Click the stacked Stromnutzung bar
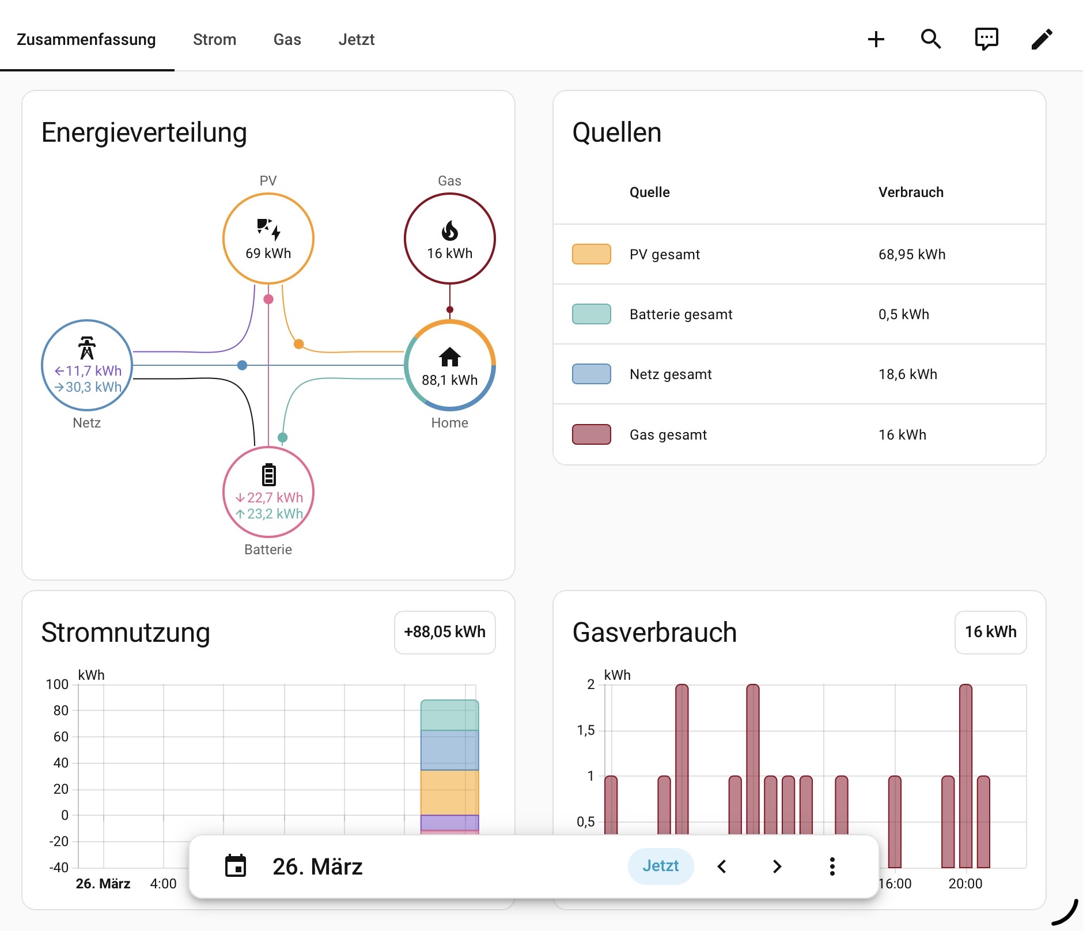Viewport: 1083px width, 931px height. 450,767
